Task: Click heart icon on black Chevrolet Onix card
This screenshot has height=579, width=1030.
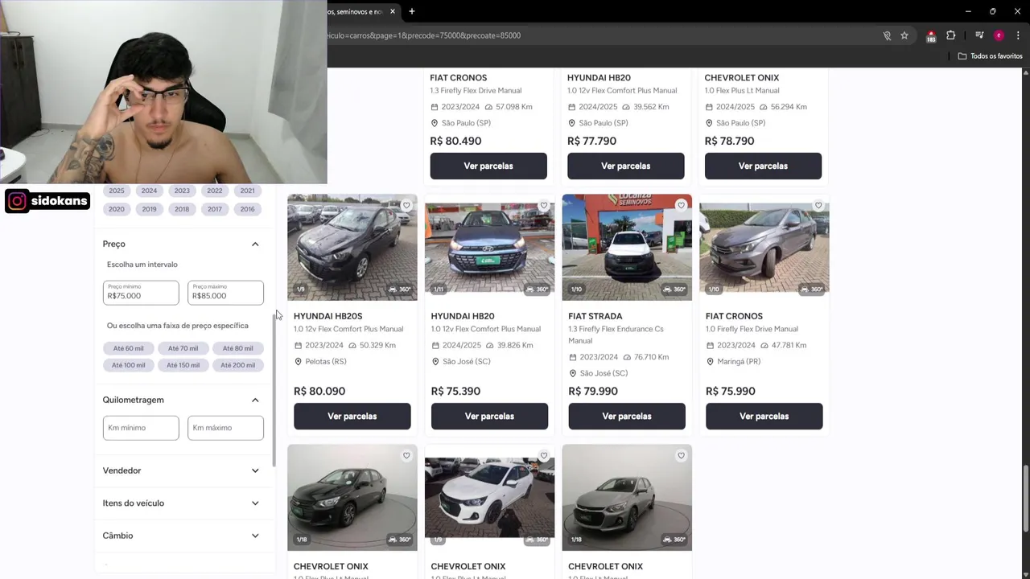Action: coord(406,456)
